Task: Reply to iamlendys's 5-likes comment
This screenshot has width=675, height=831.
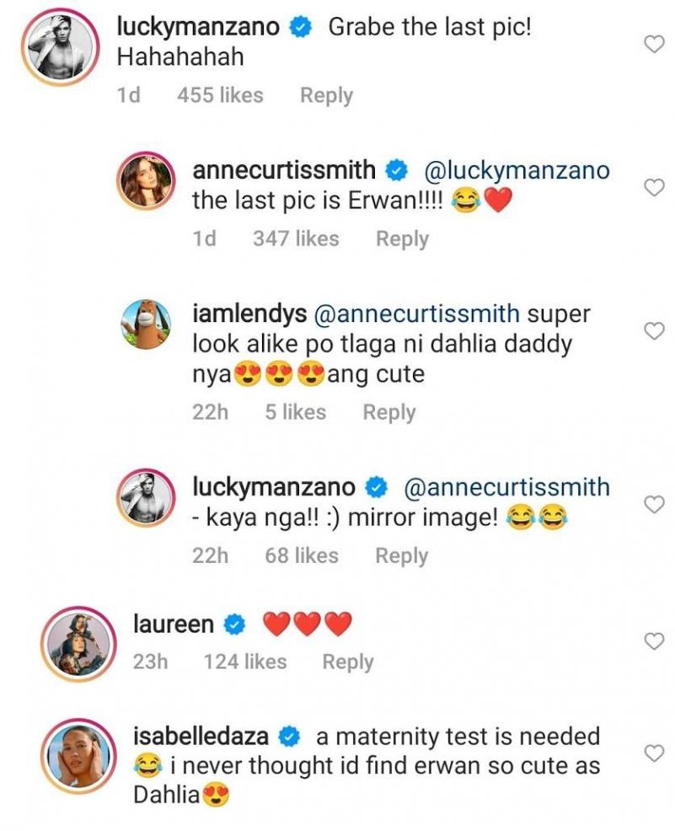Action: [x=388, y=412]
